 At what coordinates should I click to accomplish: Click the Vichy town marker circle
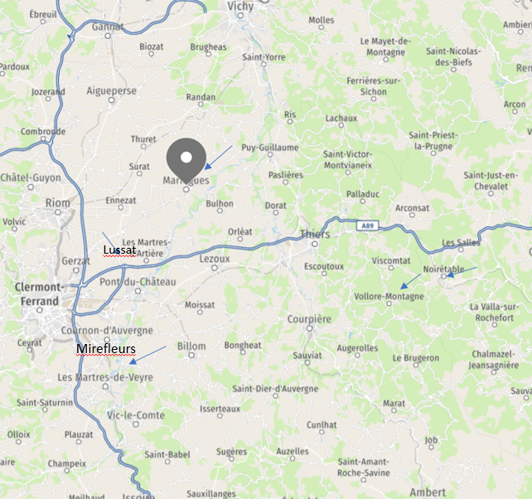click(240, 16)
